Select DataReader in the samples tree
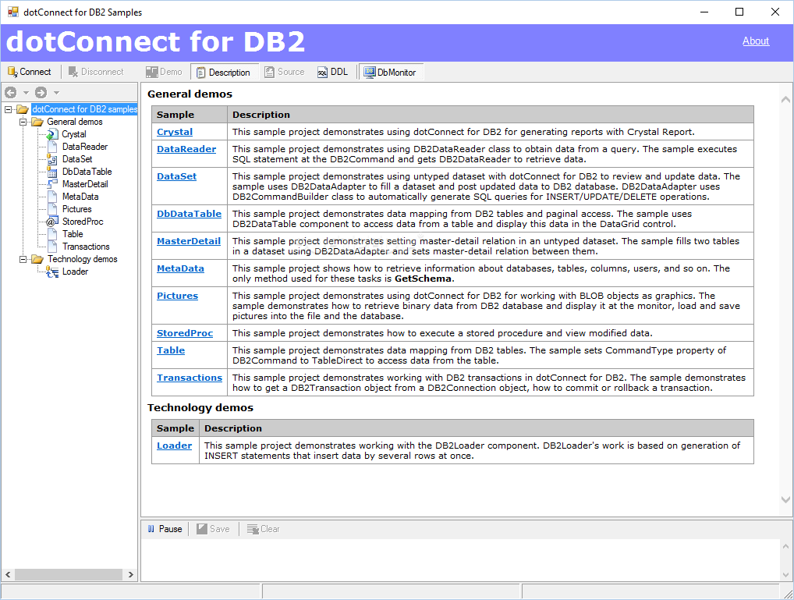Screen dimensions: 794x600 pyautogui.click(x=84, y=147)
